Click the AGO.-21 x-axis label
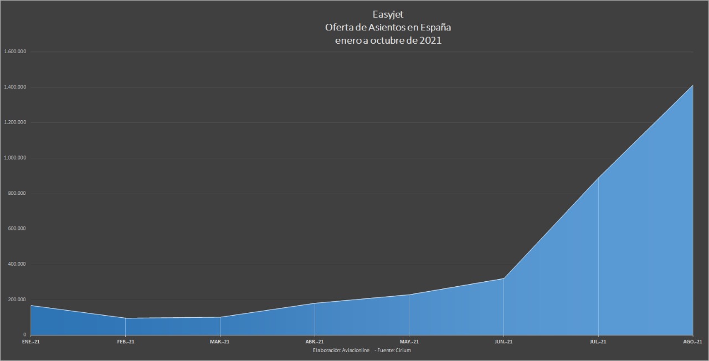The height and width of the screenshot is (361, 709). pos(693,342)
